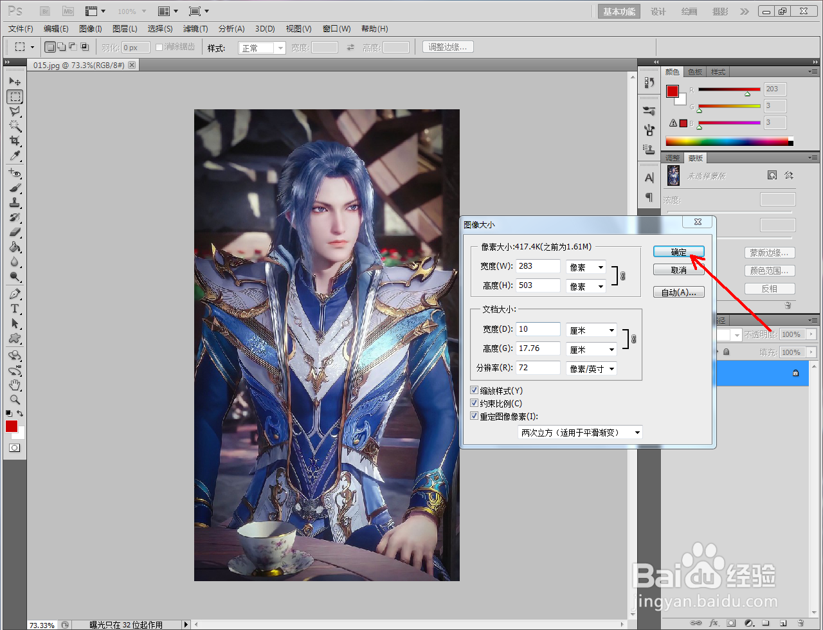Image resolution: width=823 pixels, height=630 pixels.
Task: Select the Move tool
Action: pyautogui.click(x=15, y=82)
